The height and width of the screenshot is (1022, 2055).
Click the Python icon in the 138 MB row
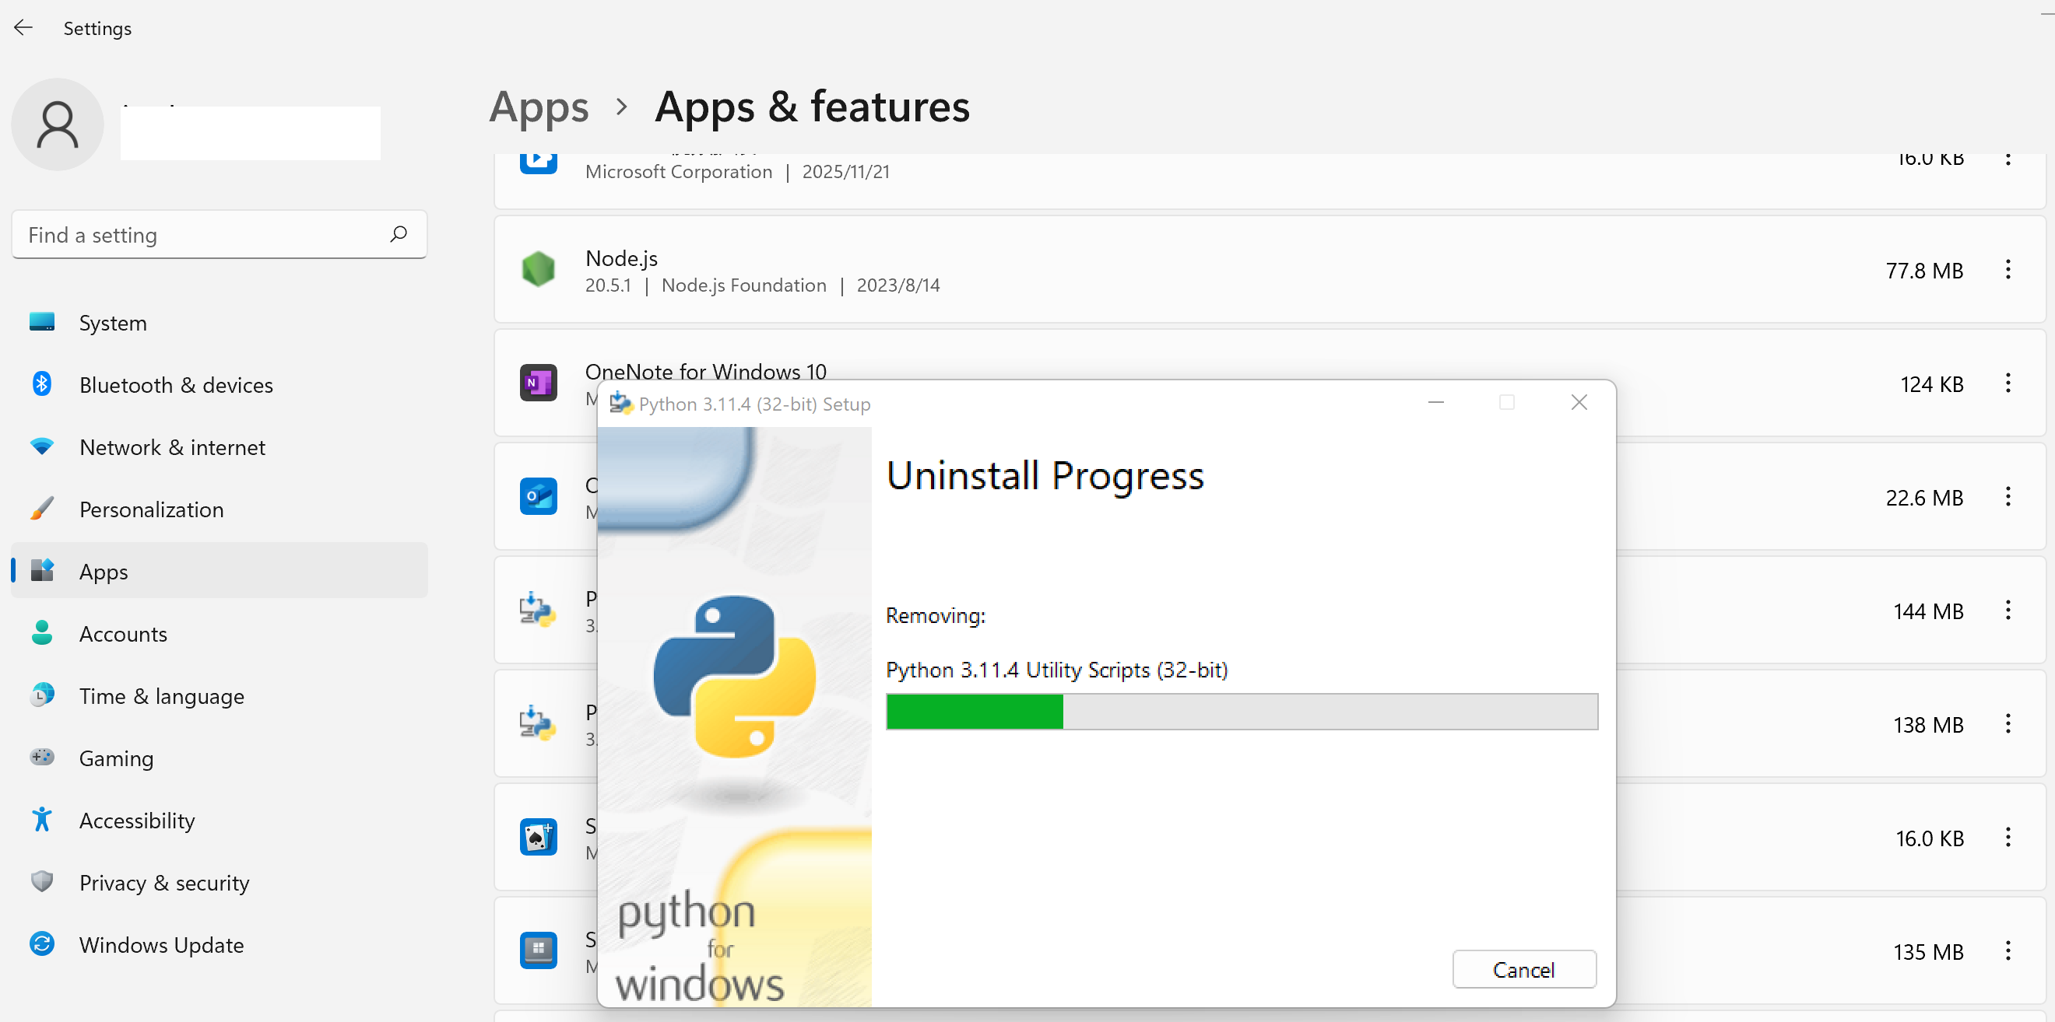pos(539,724)
